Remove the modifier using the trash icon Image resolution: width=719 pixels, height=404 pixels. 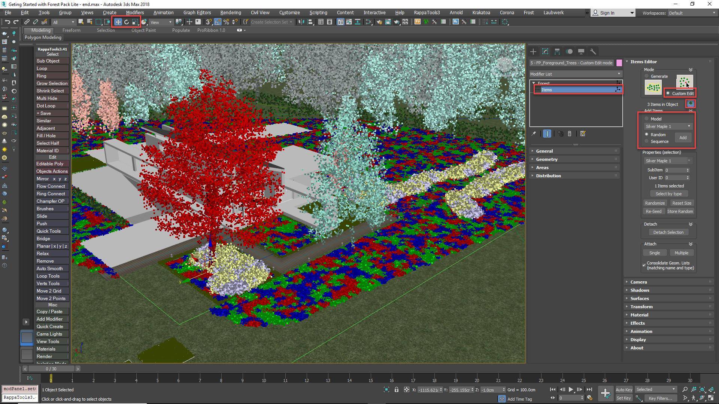click(570, 134)
